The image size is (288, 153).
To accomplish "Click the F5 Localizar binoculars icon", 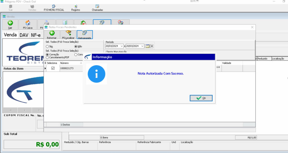I will (x=68, y=33).
